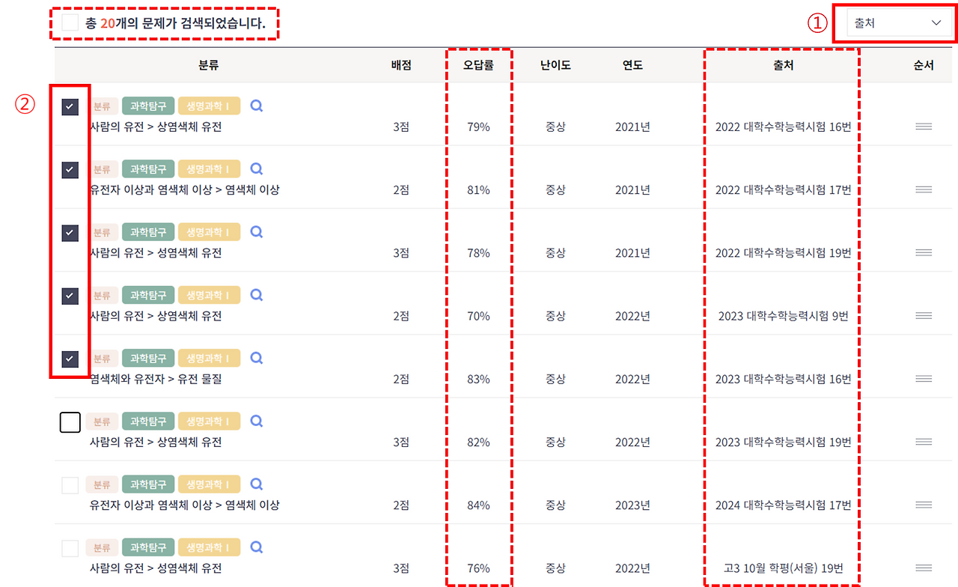The height and width of the screenshot is (587, 958).
Task: Select the 과학탐구 tag on the first problem
Action: coord(147,106)
